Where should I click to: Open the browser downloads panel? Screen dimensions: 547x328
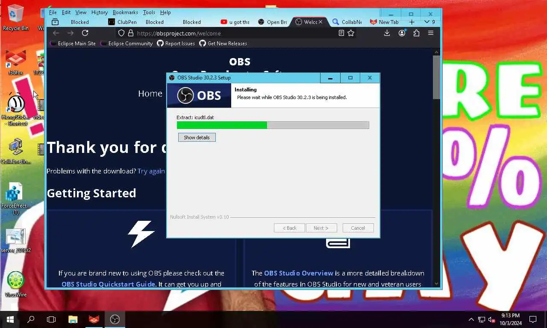tap(387, 33)
